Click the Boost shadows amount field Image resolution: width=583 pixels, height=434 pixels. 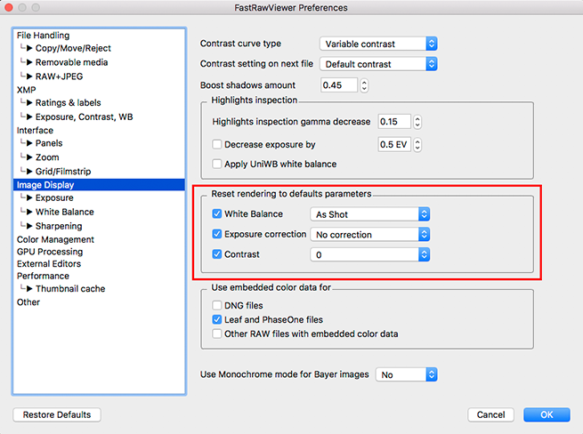(338, 85)
